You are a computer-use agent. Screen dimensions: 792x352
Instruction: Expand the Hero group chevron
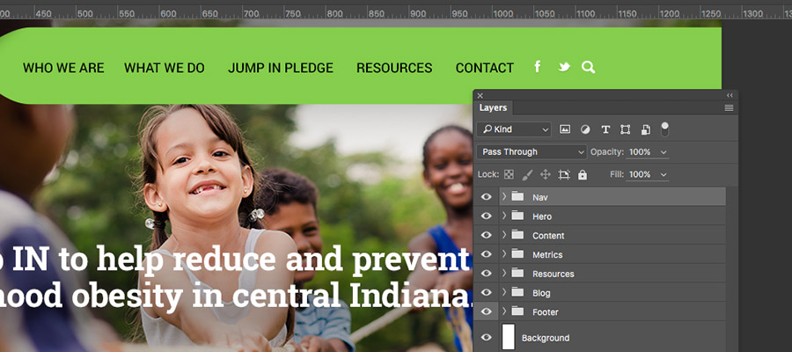click(503, 216)
